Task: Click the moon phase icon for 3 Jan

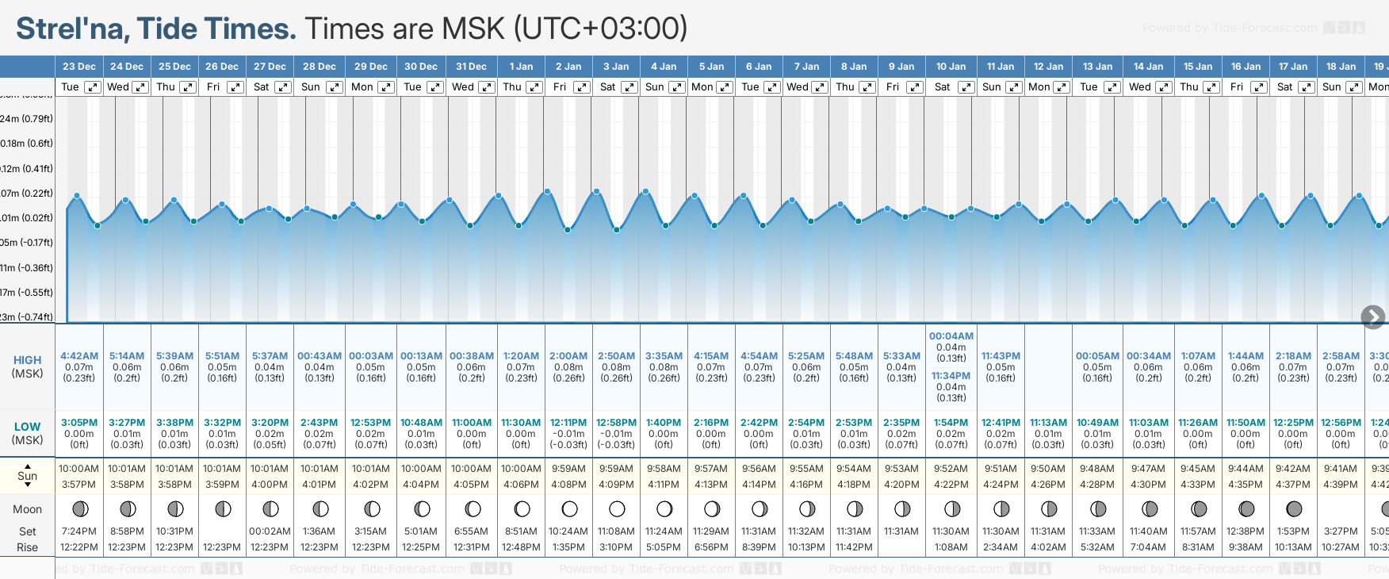Action: [x=617, y=508]
